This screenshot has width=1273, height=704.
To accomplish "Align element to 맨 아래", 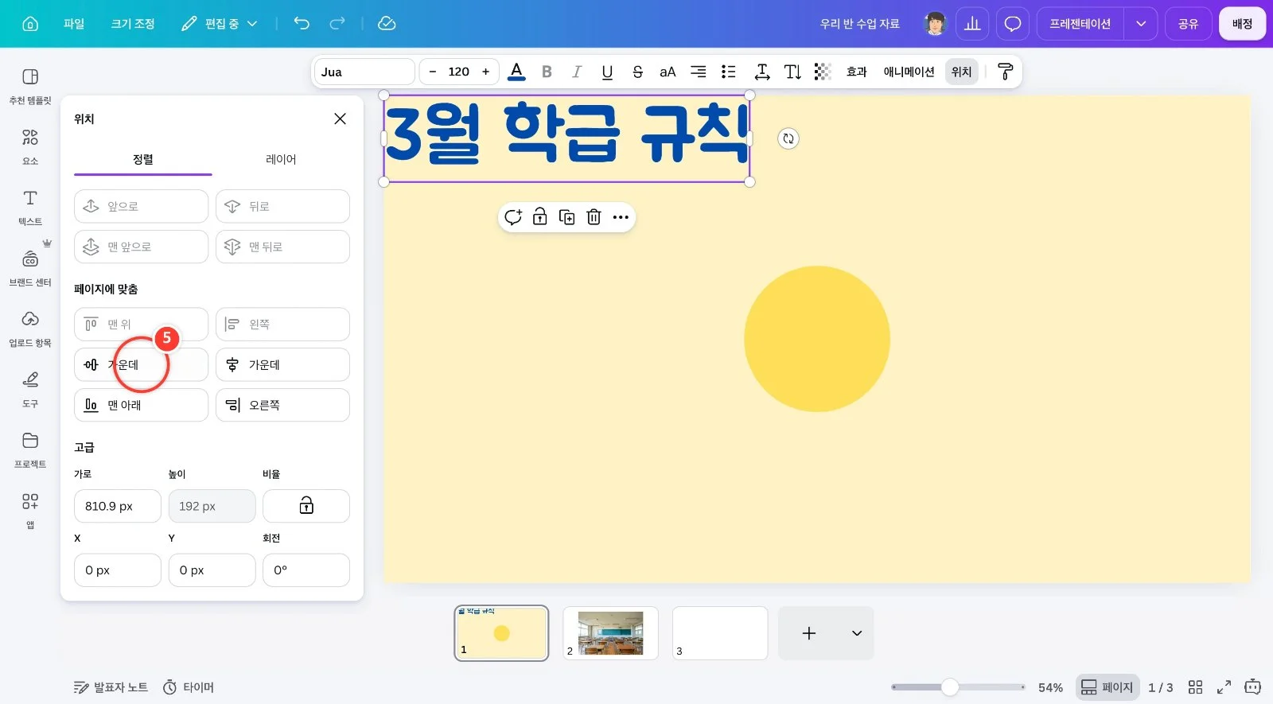I will (141, 405).
